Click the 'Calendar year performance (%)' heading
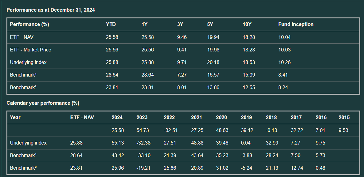364x177 pixels. pos(43,103)
